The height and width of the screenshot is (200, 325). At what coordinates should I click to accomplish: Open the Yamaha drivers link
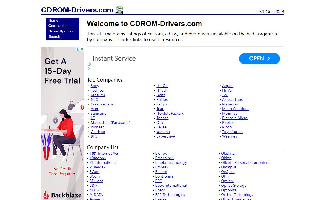coord(163,132)
